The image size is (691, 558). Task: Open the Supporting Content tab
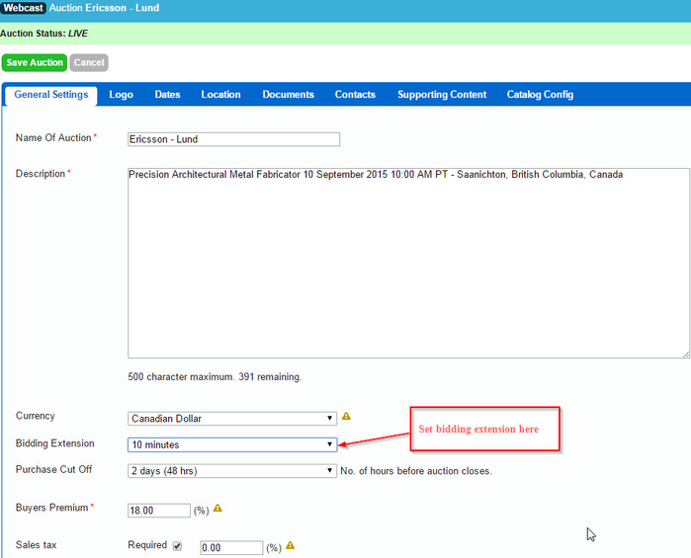point(442,95)
